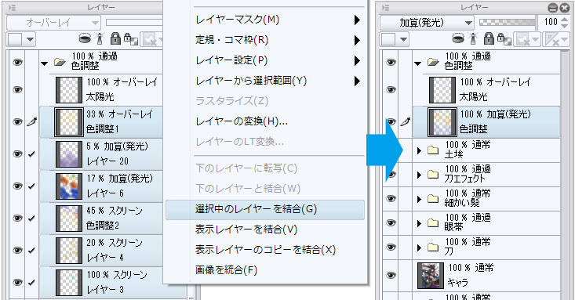Hide the 太陽光 layer in left panel
This screenshot has height=300, width=575.
click(17, 90)
